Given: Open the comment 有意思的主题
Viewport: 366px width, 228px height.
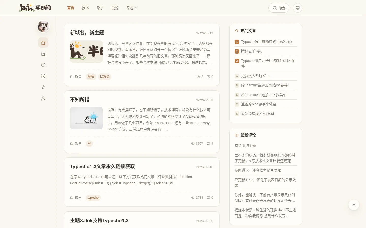Looking at the screenshot, I should [245, 146].
